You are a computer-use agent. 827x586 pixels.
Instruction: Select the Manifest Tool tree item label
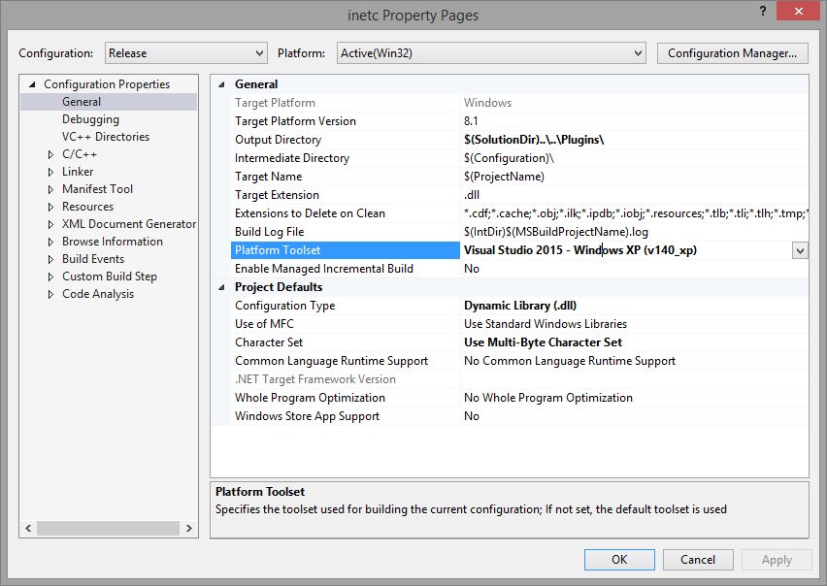(97, 188)
